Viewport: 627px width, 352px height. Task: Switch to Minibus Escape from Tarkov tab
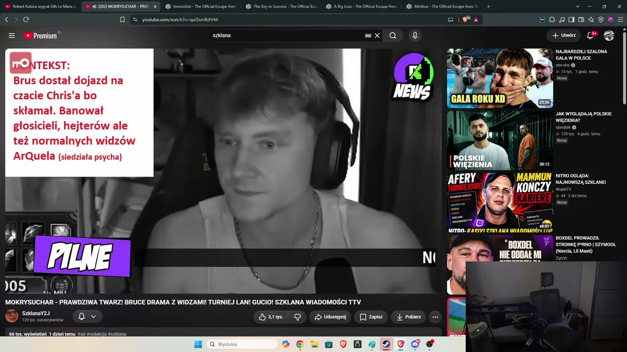[x=442, y=6]
